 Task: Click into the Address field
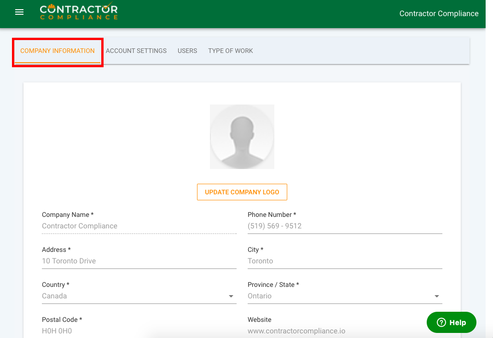point(139,261)
